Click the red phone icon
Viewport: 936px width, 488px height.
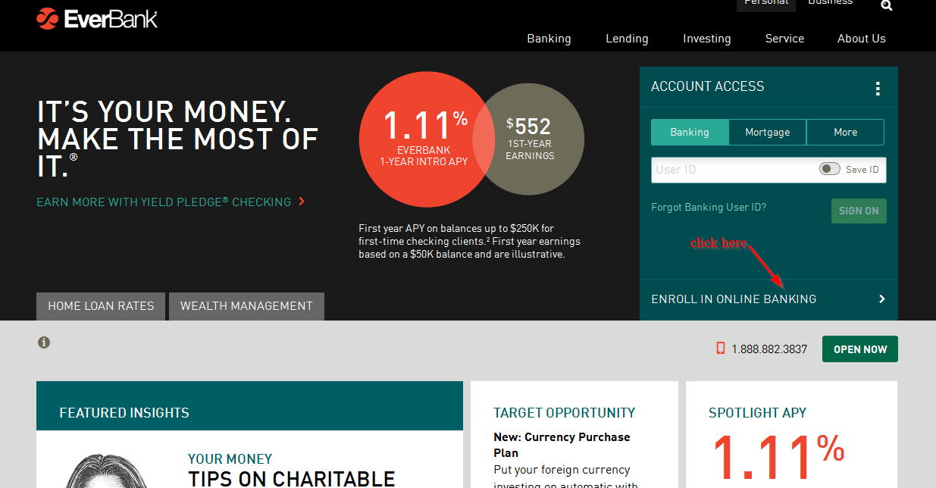721,349
